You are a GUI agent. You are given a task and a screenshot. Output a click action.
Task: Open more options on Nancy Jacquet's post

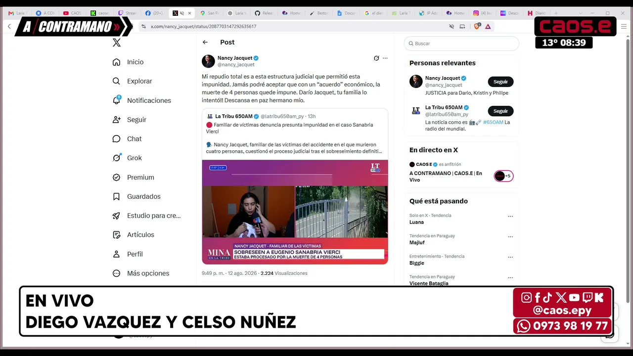click(385, 58)
